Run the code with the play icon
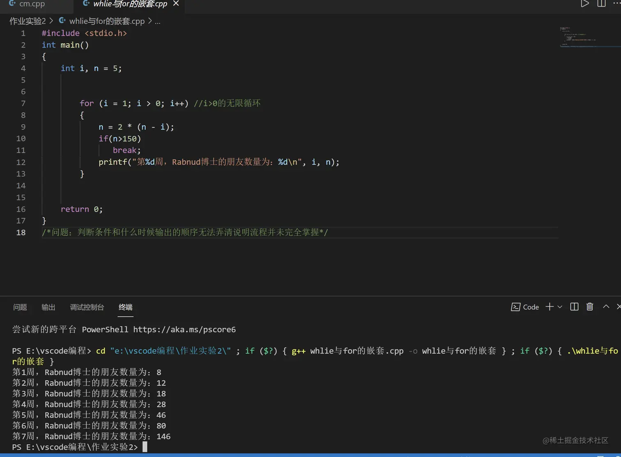This screenshot has width=621, height=457. [585, 4]
